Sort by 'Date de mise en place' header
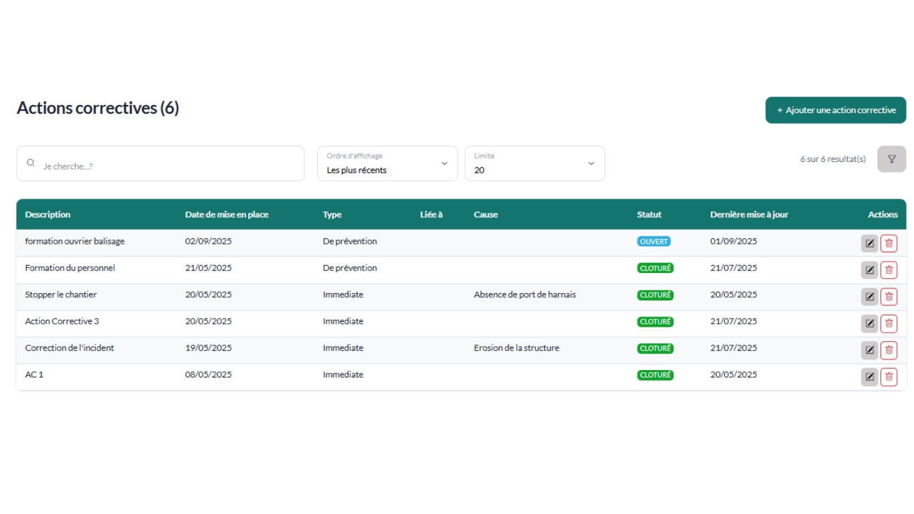914x514 pixels. click(x=227, y=215)
